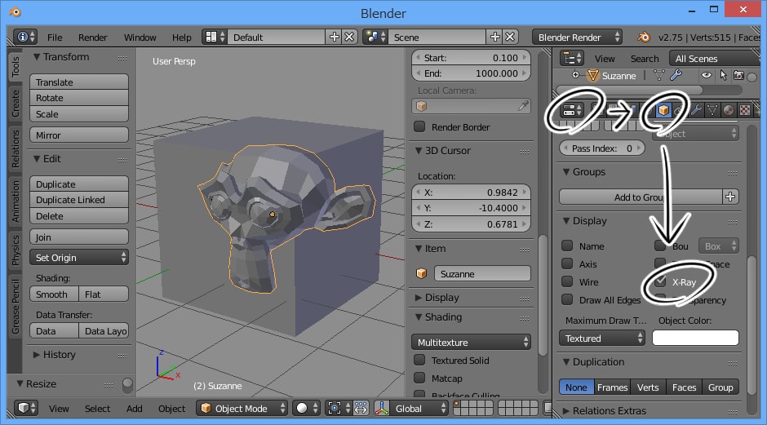Toggle Suzanne visibility eye in outliner

(707, 75)
